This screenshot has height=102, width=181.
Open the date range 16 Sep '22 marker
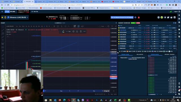(x=106, y=91)
